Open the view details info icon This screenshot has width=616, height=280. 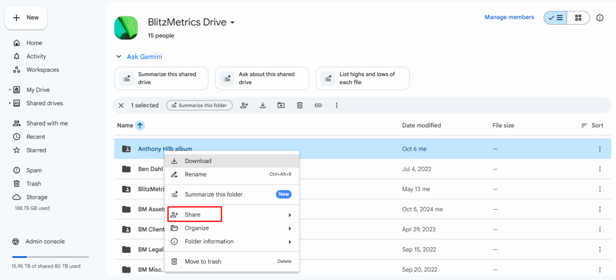[x=600, y=18]
